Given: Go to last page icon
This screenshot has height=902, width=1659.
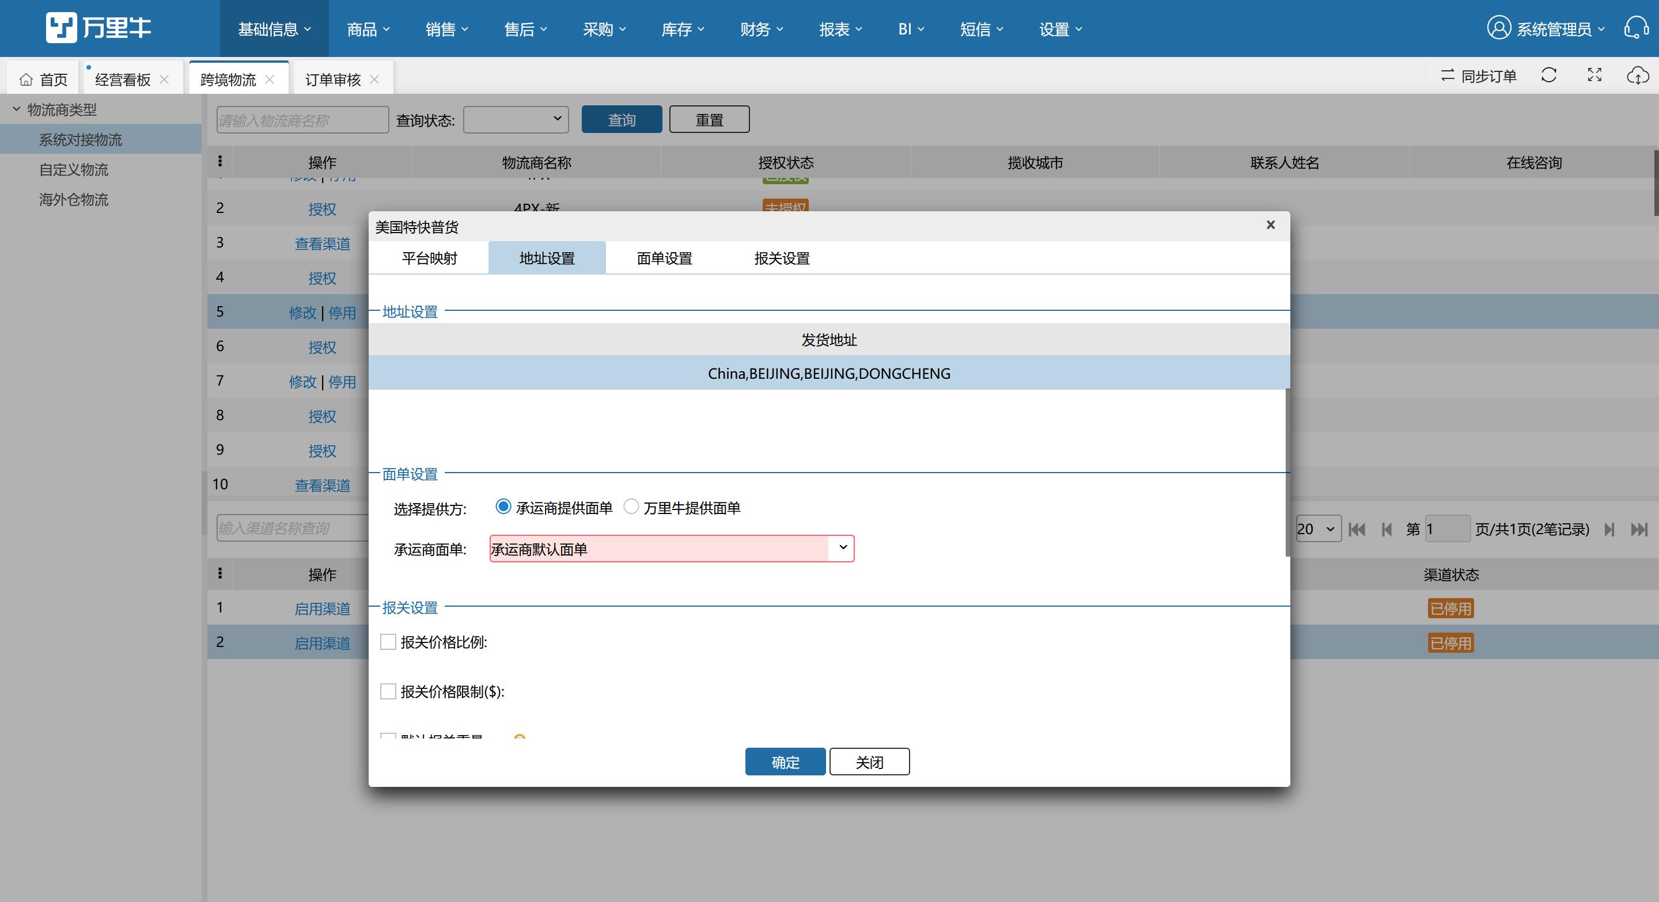Looking at the screenshot, I should pos(1639,529).
